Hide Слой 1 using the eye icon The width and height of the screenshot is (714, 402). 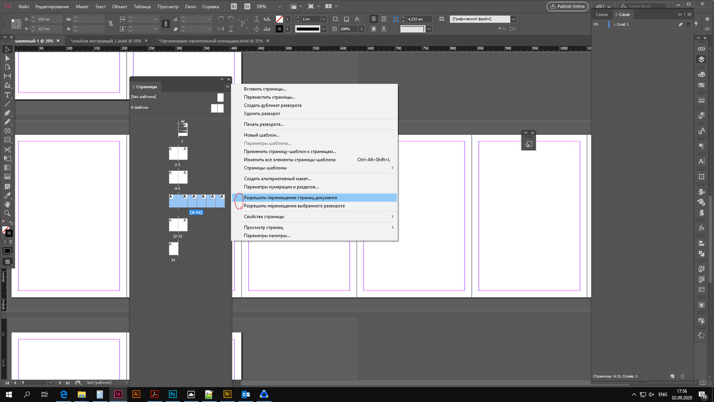595,24
